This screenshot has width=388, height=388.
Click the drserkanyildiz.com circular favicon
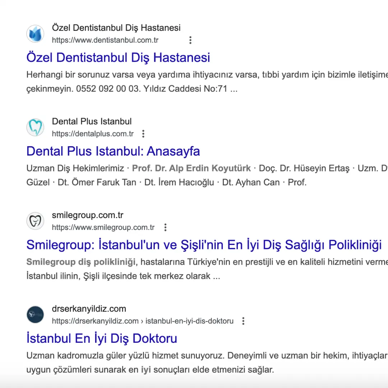coord(35,314)
